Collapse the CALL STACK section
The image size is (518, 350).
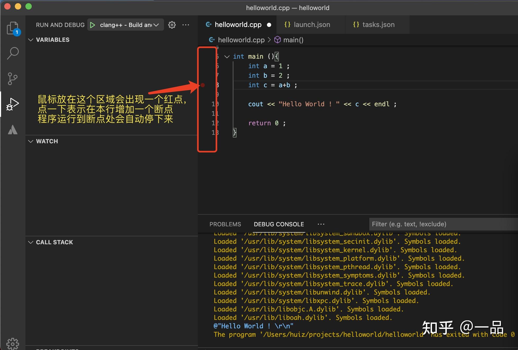30,242
